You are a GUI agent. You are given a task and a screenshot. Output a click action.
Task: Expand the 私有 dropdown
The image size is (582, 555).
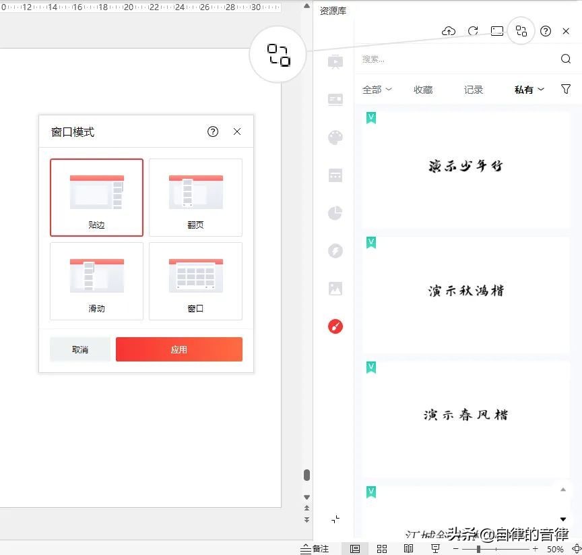click(x=529, y=89)
